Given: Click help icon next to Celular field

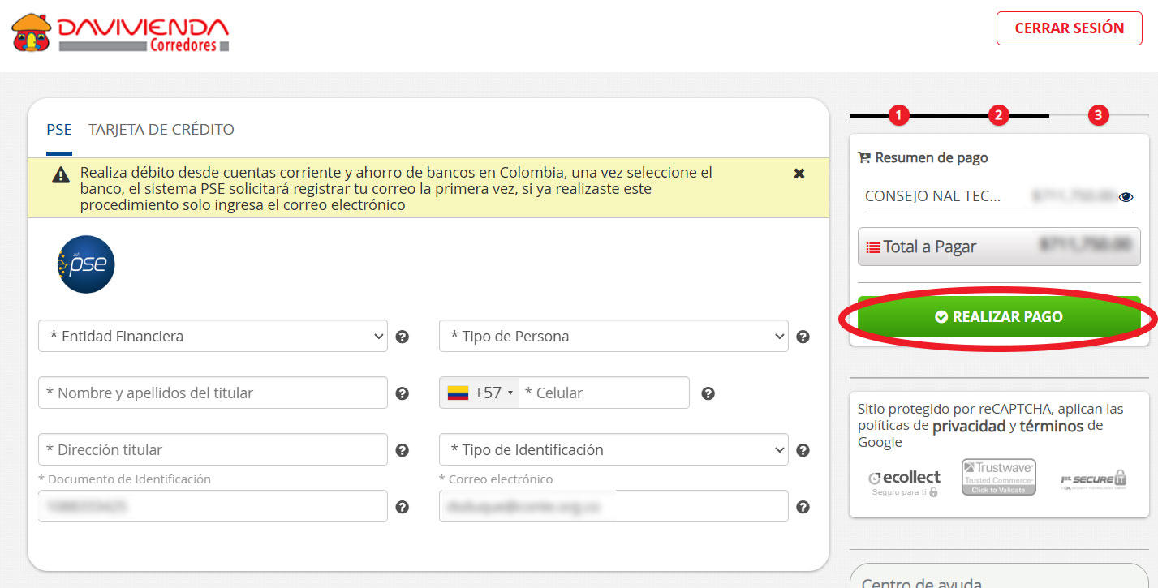Looking at the screenshot, I should (708, 393).
